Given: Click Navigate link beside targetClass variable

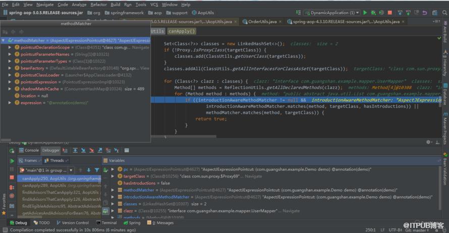Looking at the screenshot, I should 253,176.
